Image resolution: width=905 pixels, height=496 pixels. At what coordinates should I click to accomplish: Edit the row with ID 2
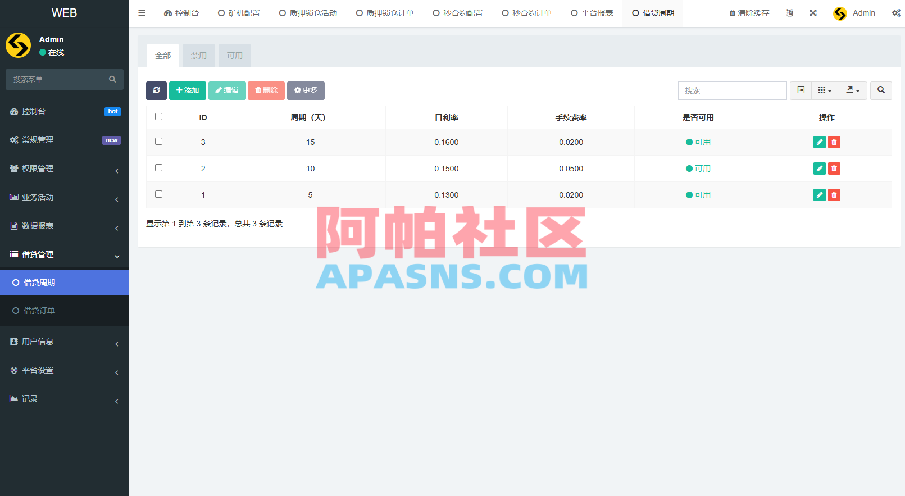[820, 169]
